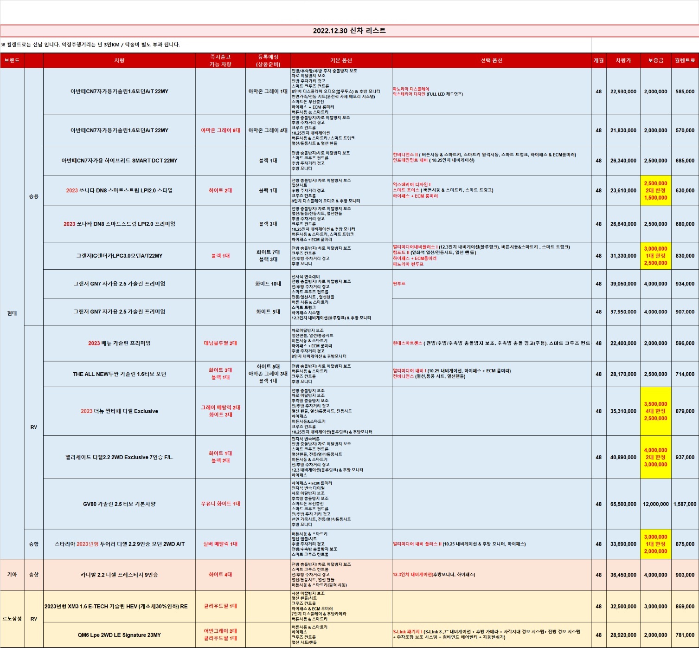
Task: Select the vehicle price '65,500,000'
Action: pos(623,504)
